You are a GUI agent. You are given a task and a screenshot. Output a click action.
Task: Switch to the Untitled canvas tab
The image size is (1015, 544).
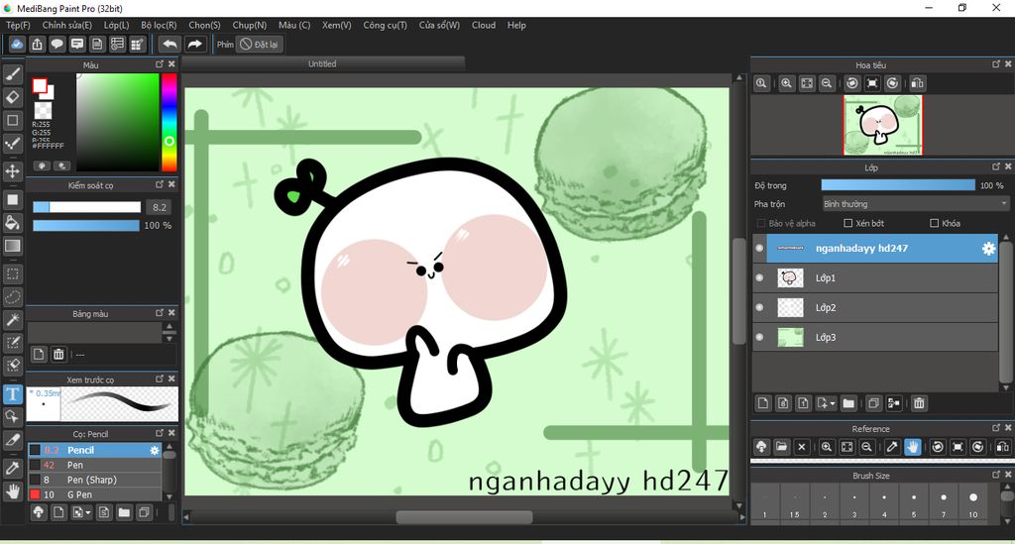click(322, 64)
